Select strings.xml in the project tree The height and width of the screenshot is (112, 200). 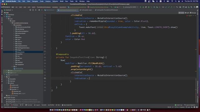pyautogui.click(x=14, y=87)
